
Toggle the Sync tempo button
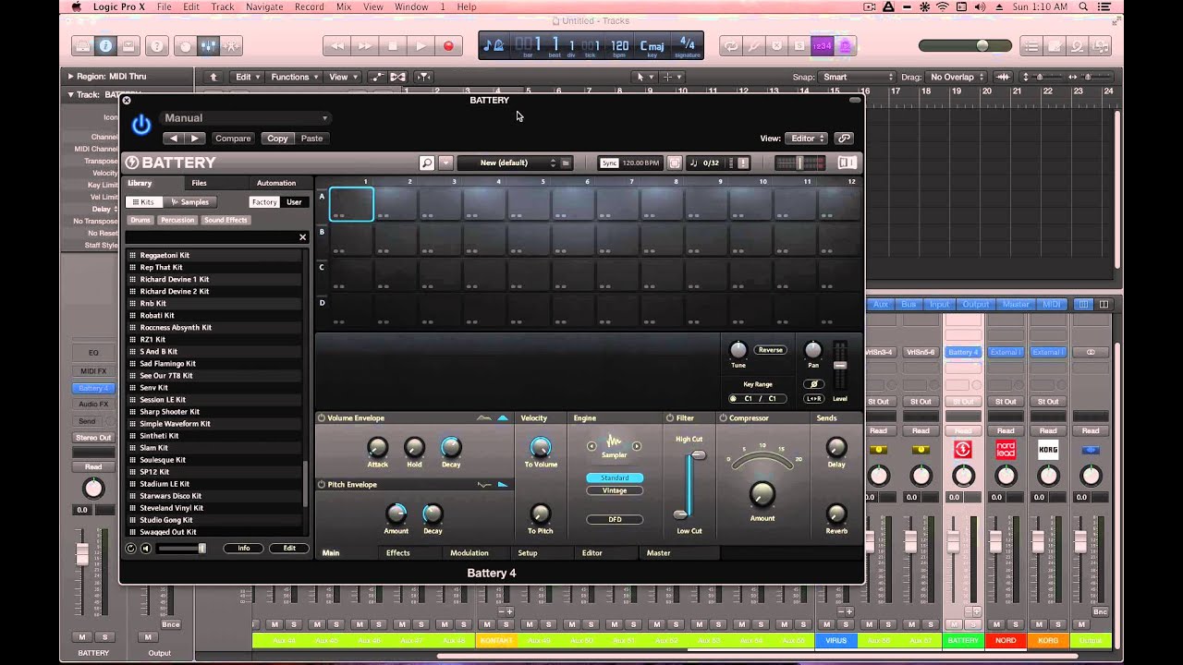(609, 163)
